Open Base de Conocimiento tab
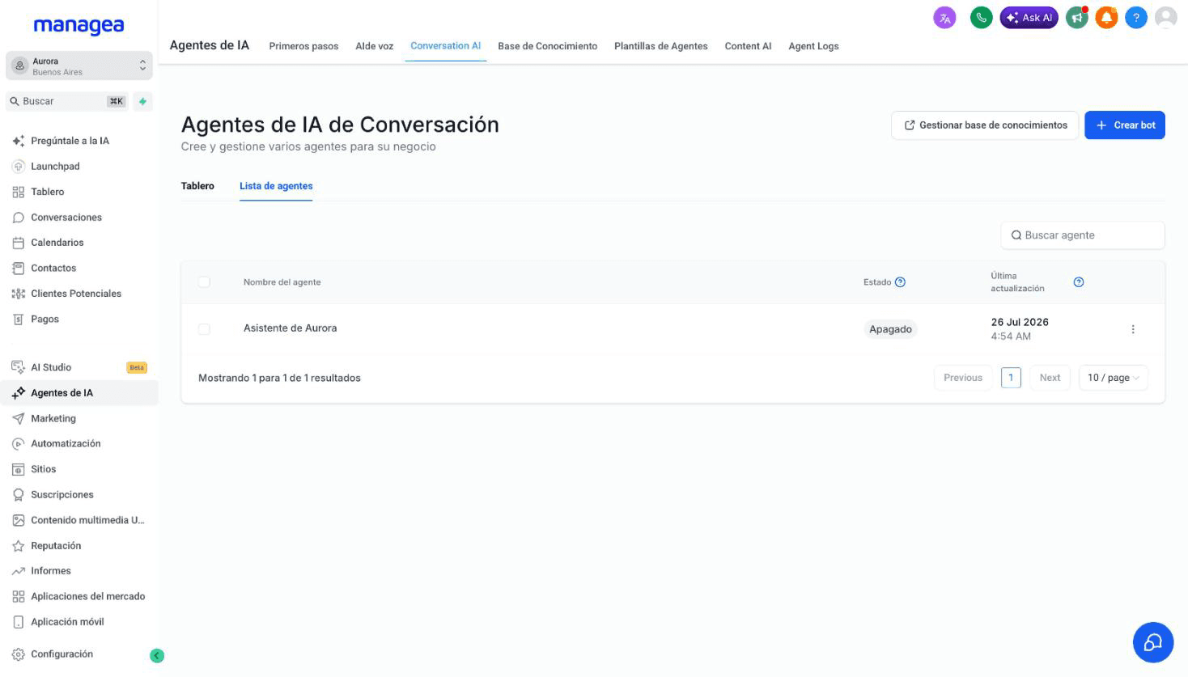The image size is (1188, 677). tap(548, 46)
